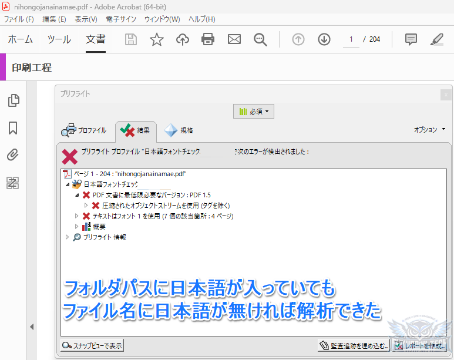The image size is (454, 360).
Task: Select the 結果 tab in Preflight
Action: pyautogui.click(x=136, y=131)
